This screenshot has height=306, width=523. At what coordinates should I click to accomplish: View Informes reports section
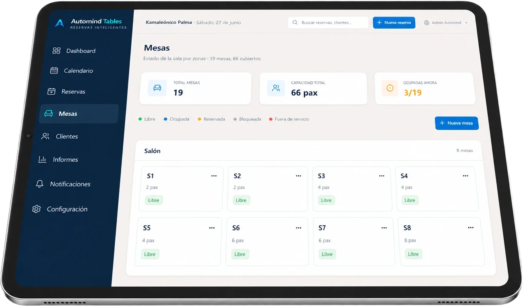coord(59,160)
